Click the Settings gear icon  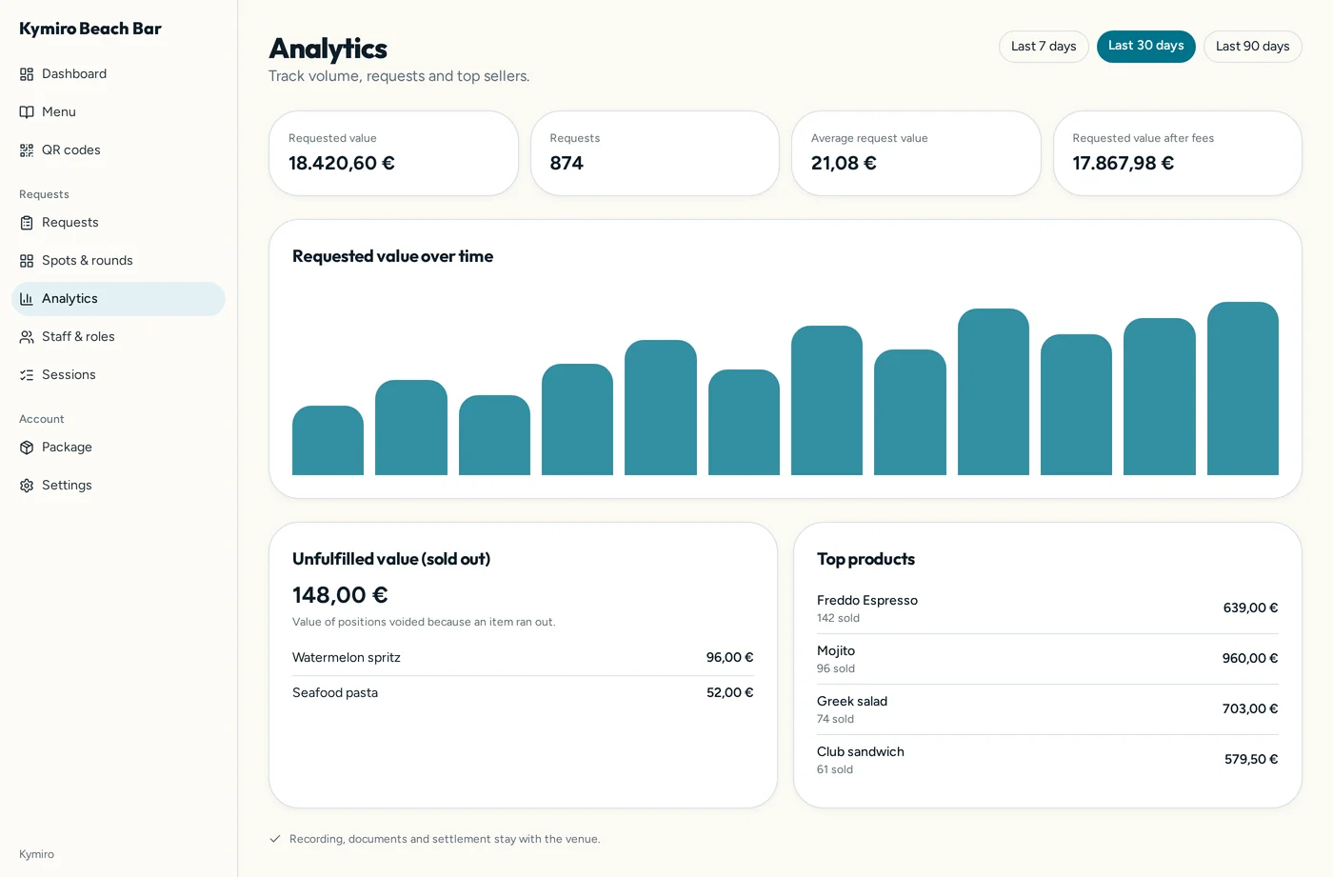point(27,486)
